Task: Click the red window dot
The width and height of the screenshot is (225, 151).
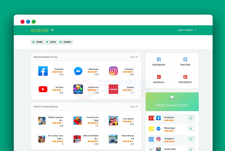Action: tap(22, 22)
